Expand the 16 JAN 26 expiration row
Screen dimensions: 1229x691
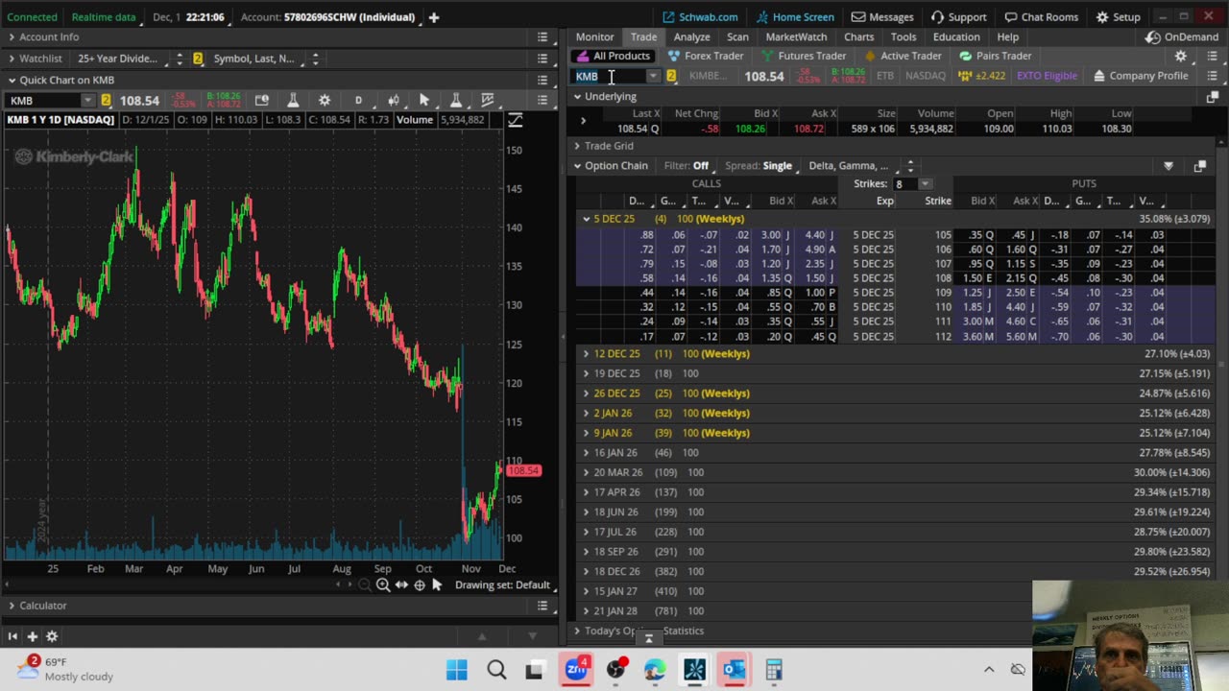tap(587, 453)
